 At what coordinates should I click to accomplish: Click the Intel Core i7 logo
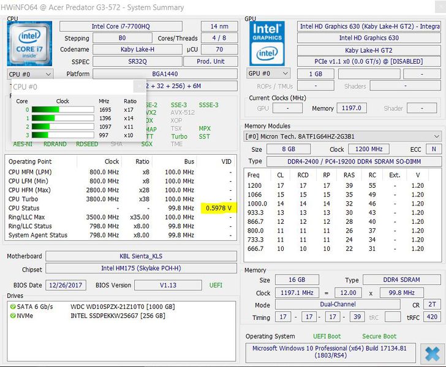coord(29,43)
